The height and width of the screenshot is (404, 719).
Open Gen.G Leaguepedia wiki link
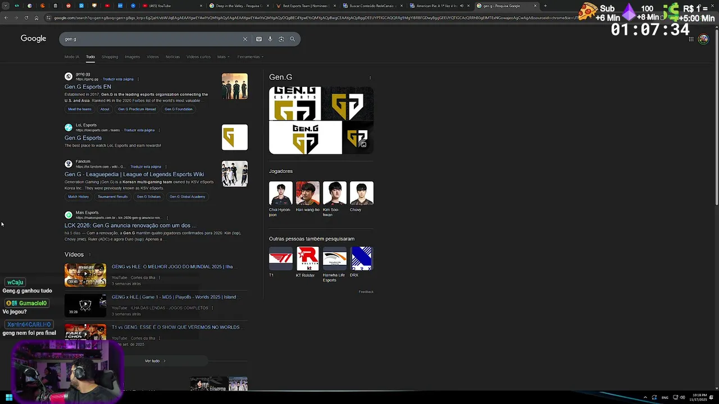(x=134, y=175)
